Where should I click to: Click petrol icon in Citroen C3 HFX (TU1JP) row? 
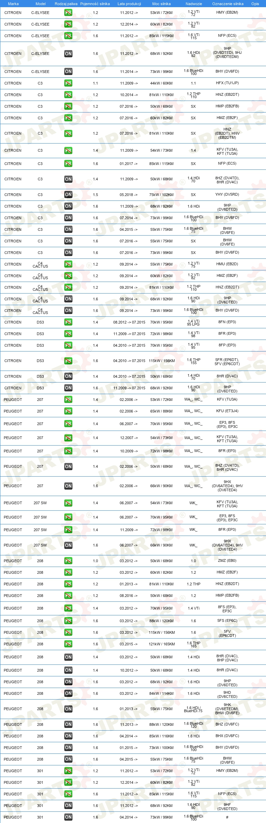[x=68, y=83]
